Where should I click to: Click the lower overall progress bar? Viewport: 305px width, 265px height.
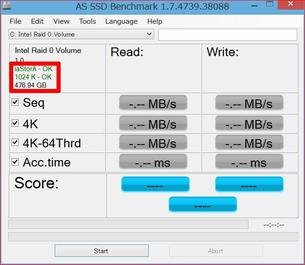coord(153,237)
